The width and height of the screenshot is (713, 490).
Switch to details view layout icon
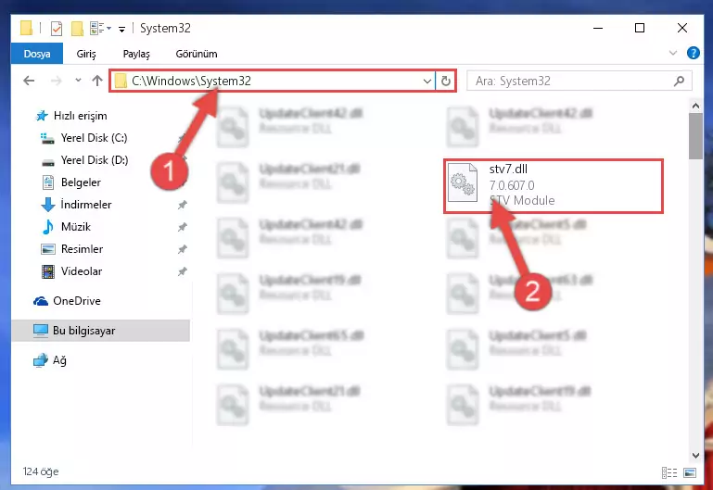click(x=669, y=472)
